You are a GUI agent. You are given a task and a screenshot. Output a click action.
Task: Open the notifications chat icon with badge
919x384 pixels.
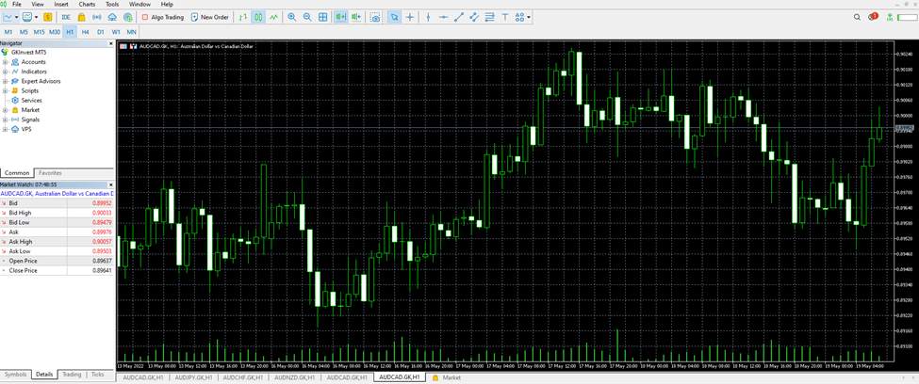pyautogui.click(x=873, y=16)
